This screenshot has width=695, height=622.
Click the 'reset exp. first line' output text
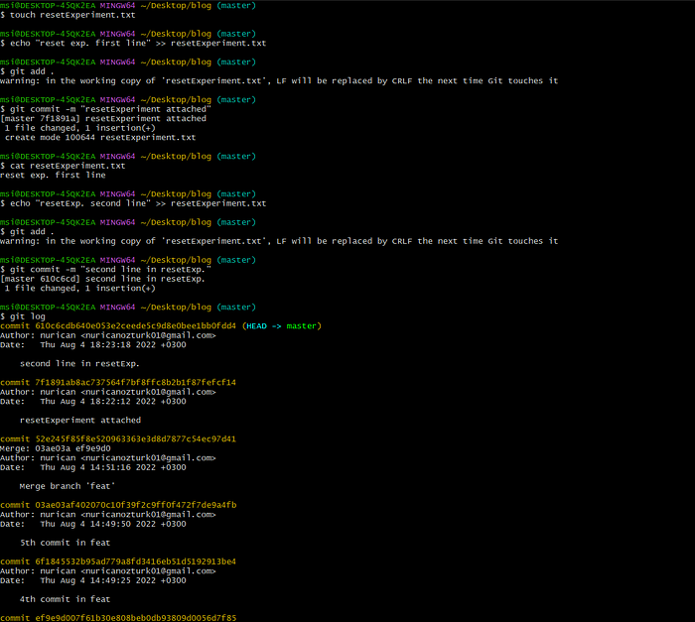pos(53,175)
